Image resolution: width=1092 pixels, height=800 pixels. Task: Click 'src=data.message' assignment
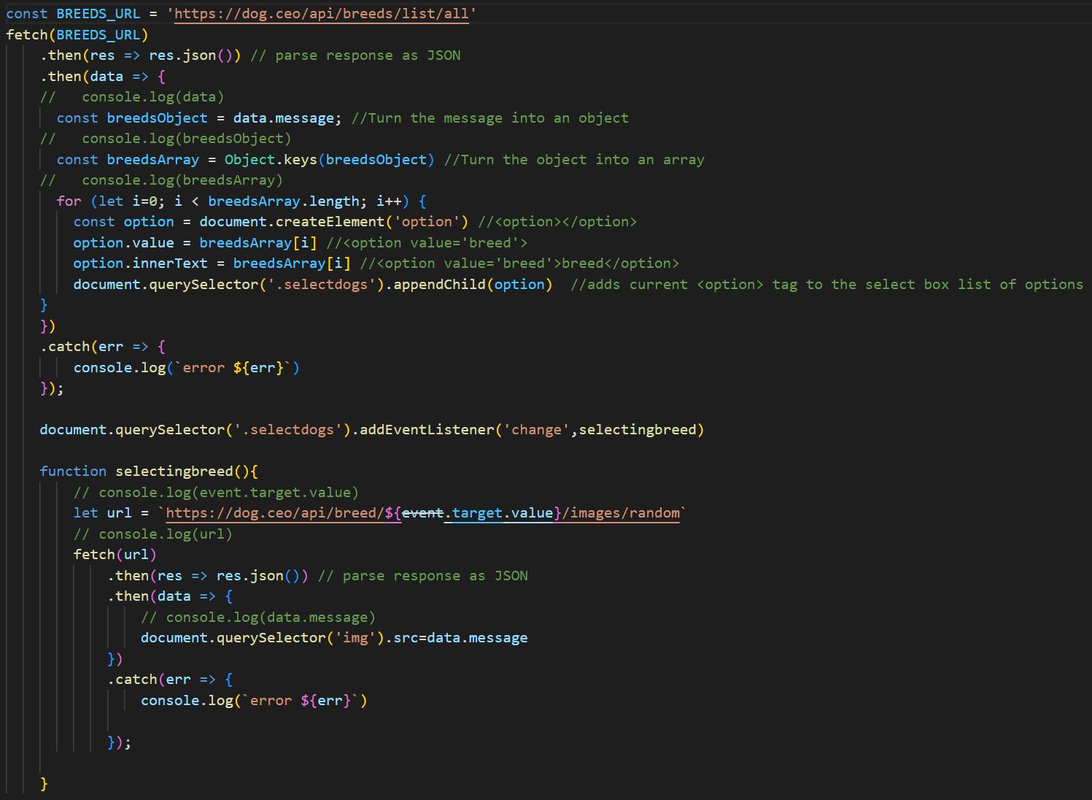tap(460, 638)
